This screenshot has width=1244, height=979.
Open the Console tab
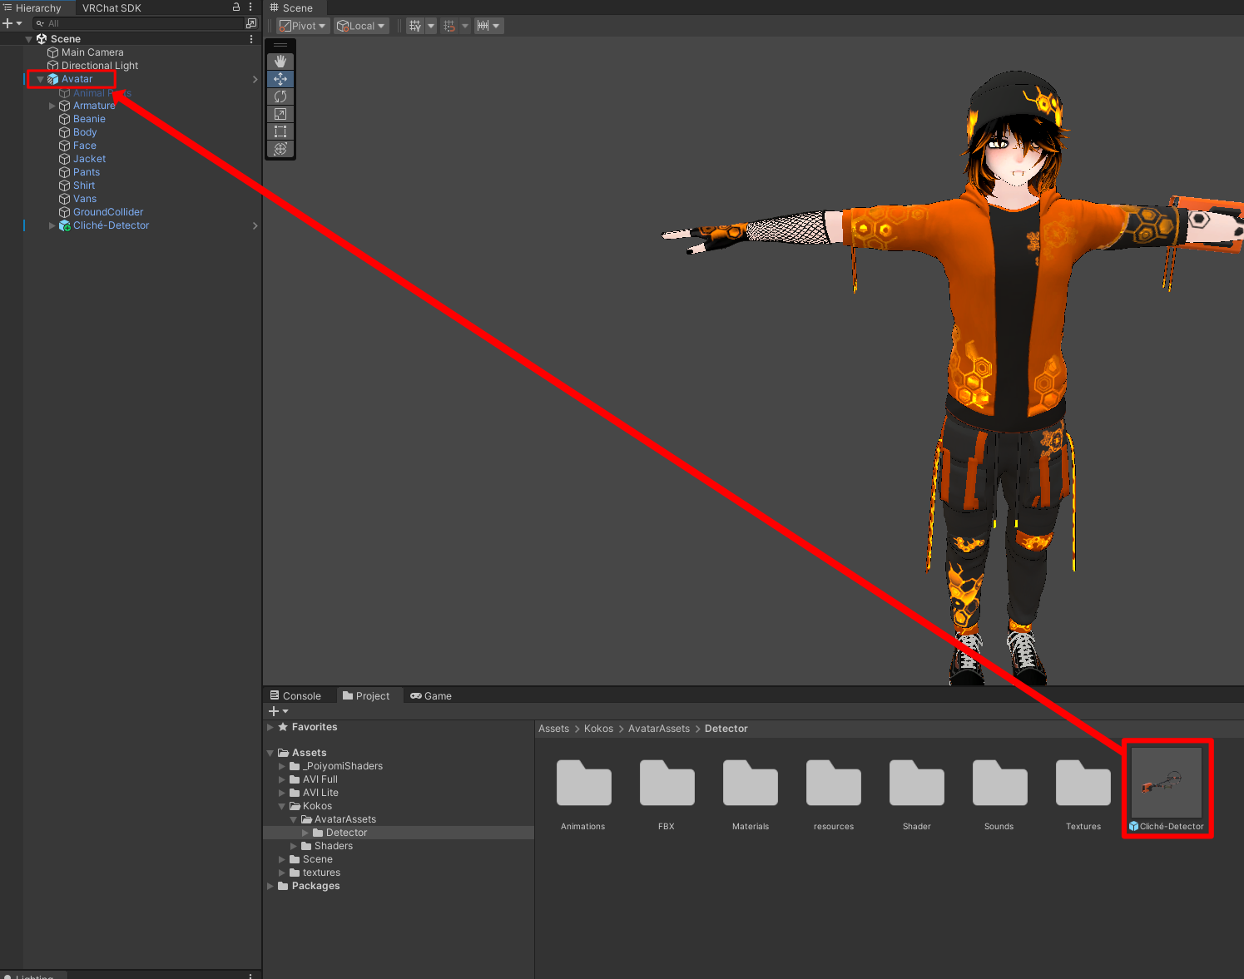pos(296,696)
